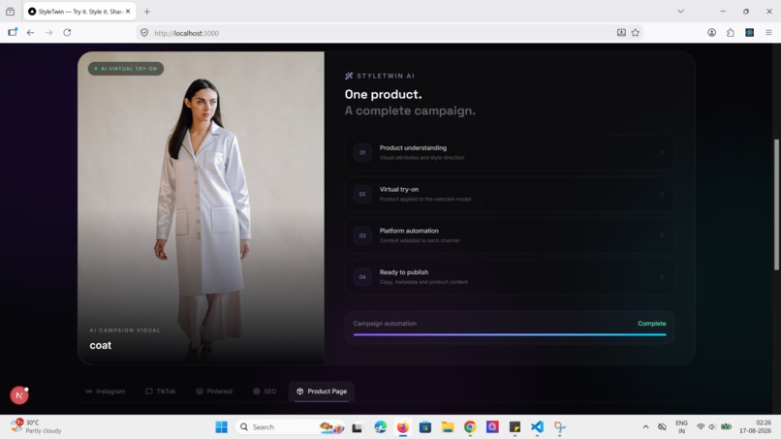
Task: Open the extensions puzzle icon
Action: 731,33
